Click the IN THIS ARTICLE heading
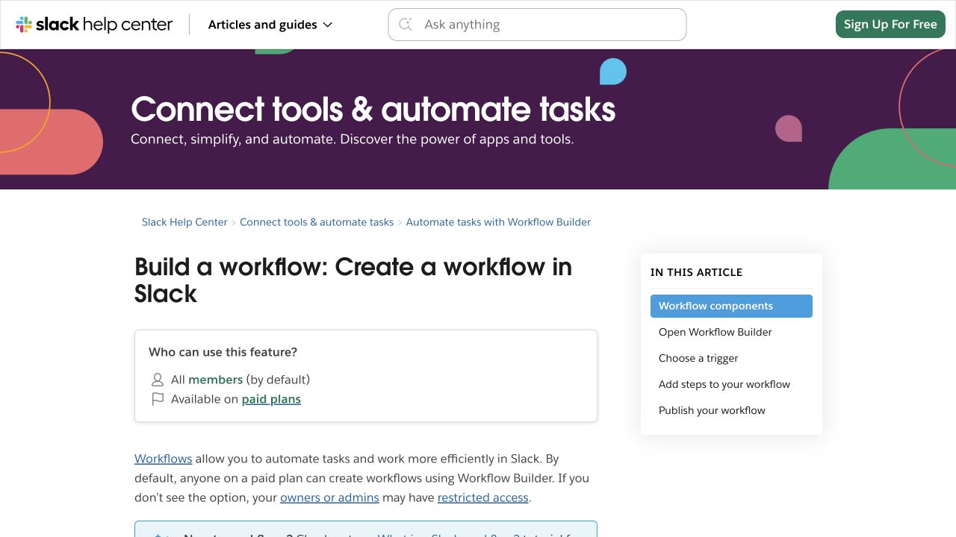The image size is (956, 537). pos(696,272)
